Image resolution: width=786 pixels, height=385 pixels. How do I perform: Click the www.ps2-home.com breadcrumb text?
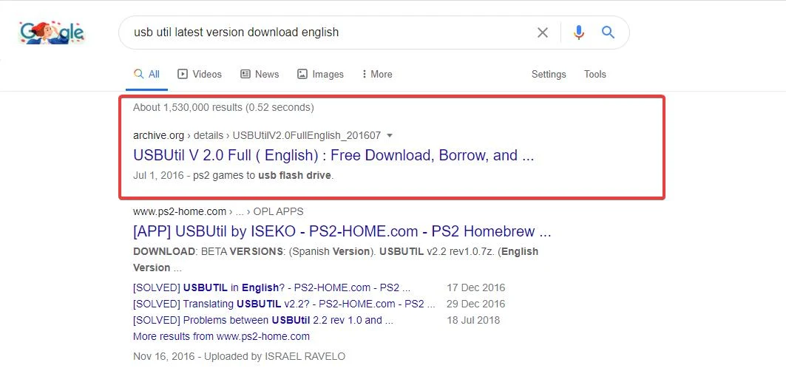[x=218, y=212]
